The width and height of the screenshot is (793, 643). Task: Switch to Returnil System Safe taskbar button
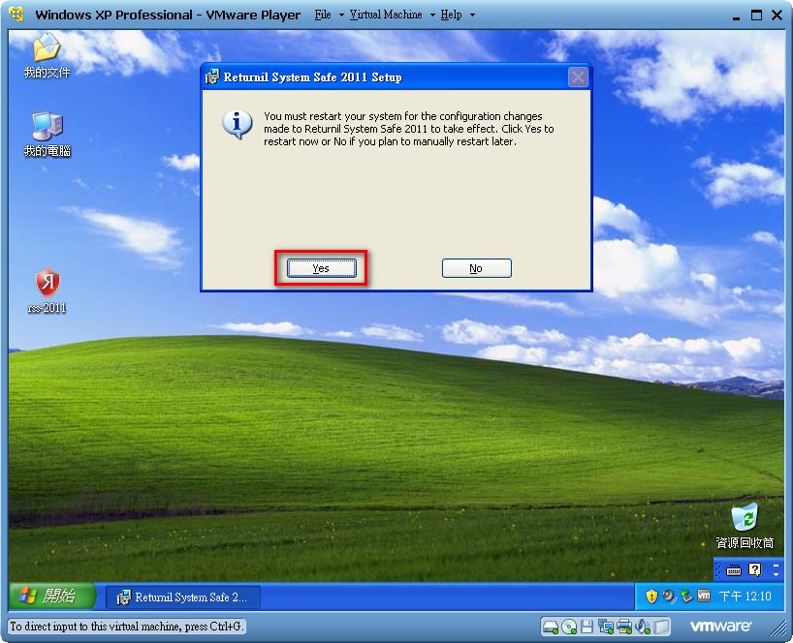183,597
